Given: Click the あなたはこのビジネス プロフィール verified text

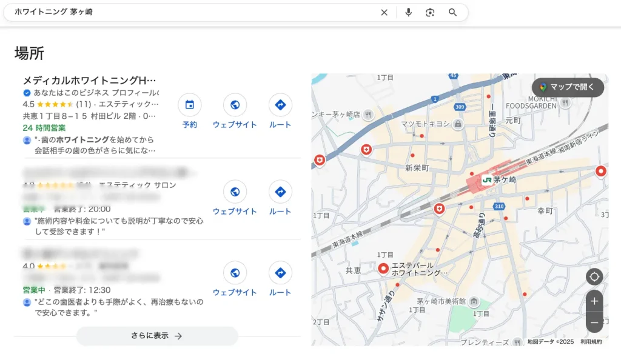Looking at the screenshot, I should [96, 93].
